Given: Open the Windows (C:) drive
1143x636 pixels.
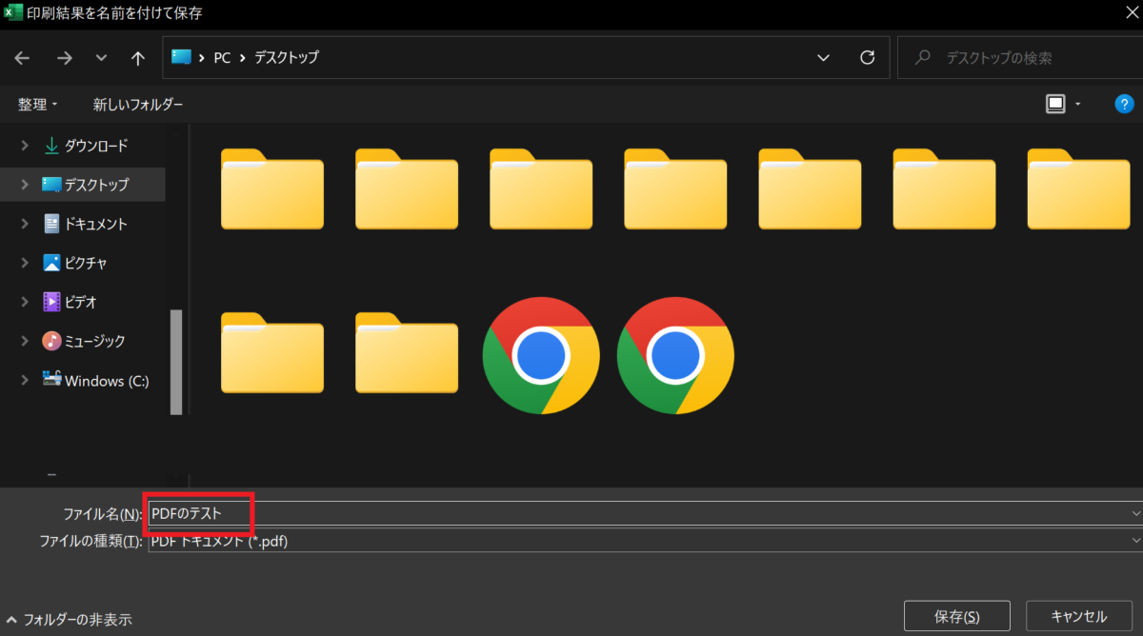Looking at the screenshot, I should point(95,380).
